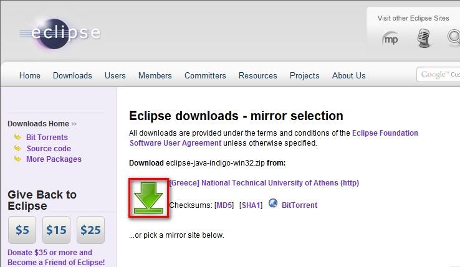Donate with the $15 button
Viewport: 460px width, 267px height.
coord(56,230)
